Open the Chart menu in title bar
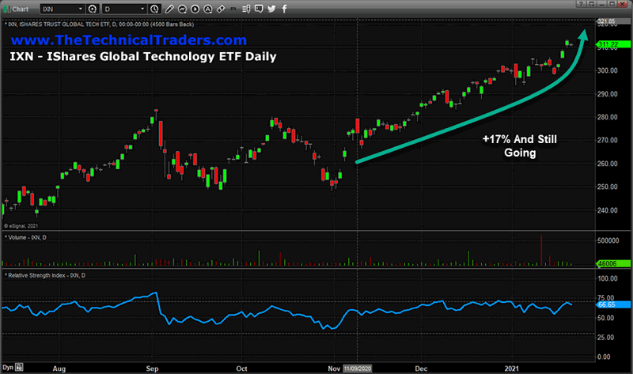 [x=18, y=9]
